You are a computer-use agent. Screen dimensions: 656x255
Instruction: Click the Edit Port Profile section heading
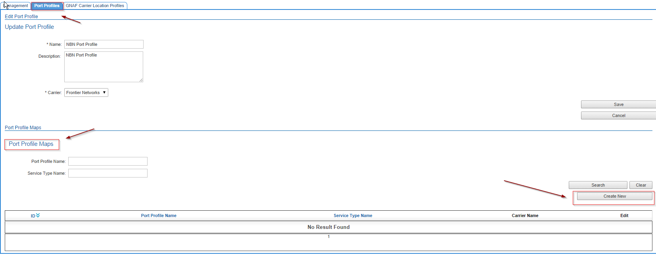click(21, 17)
